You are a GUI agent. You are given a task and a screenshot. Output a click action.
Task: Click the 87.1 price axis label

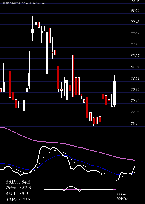tap(134, 44)
